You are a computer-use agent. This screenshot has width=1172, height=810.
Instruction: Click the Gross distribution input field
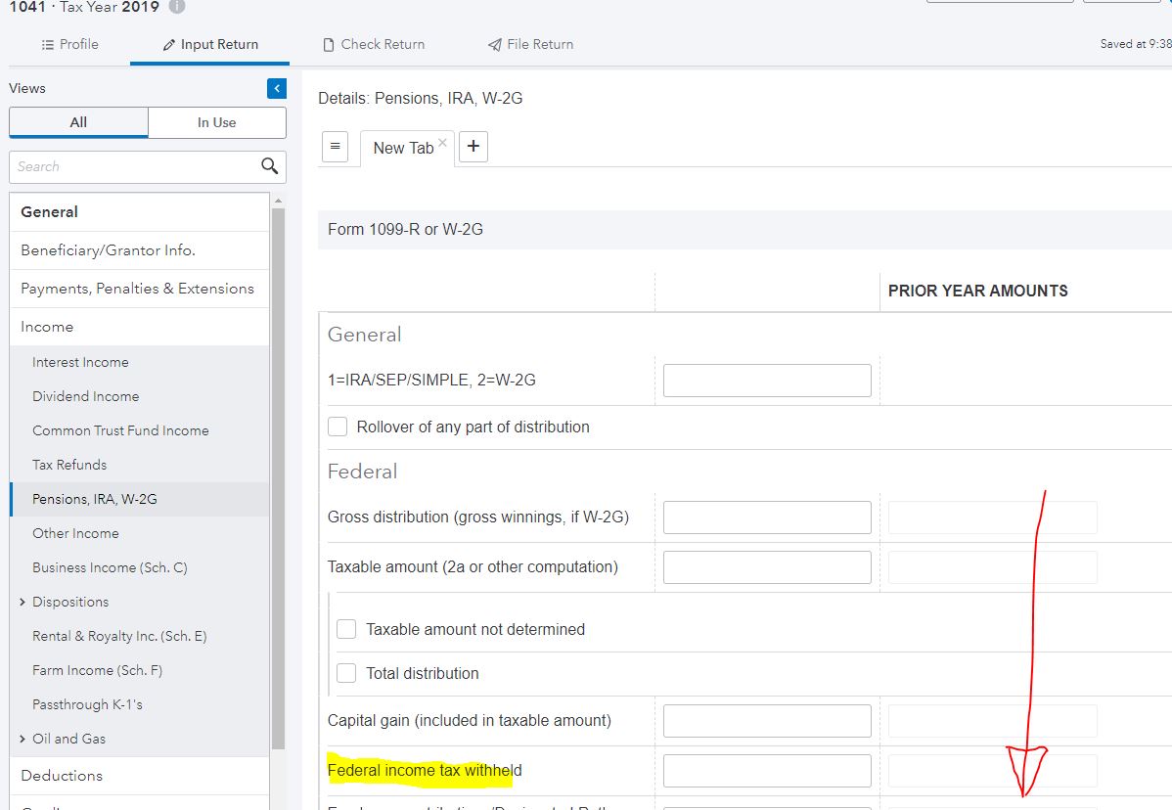pyautogui.click(x=766, y=517)
